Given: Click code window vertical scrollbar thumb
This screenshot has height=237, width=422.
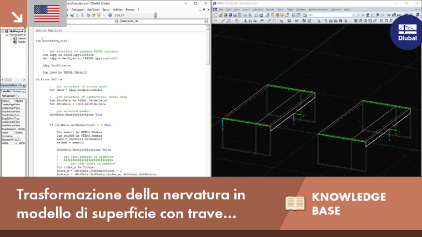Looking at the screenshot, I should pyautogui.click(x=208, y=47).
